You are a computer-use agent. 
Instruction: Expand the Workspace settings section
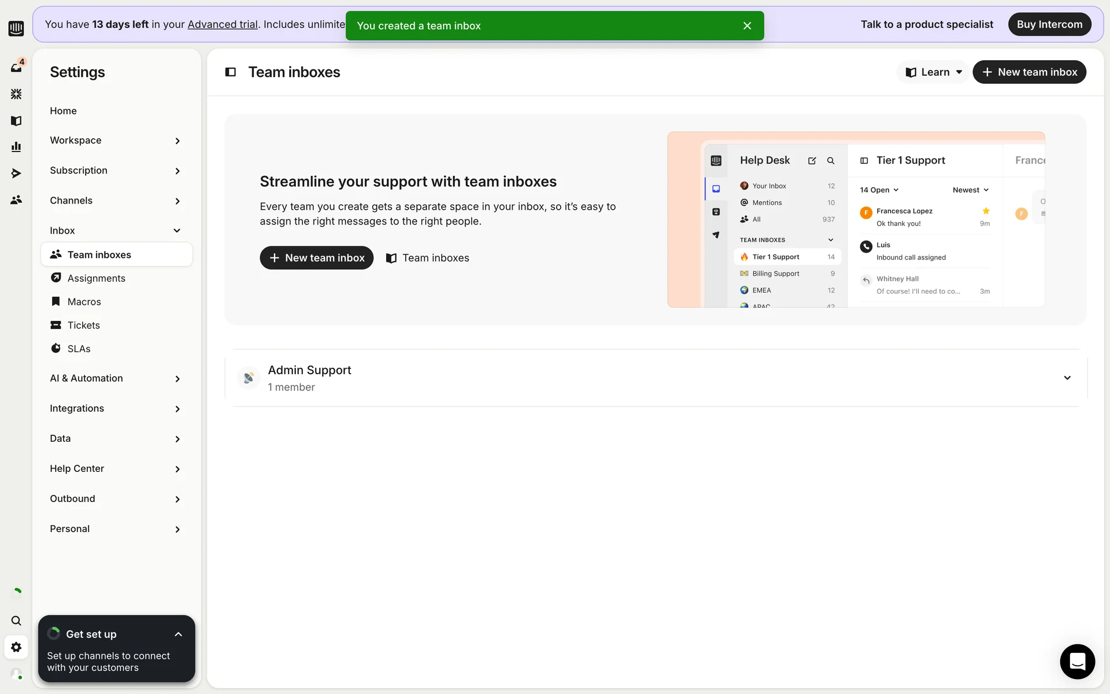[x=177, y=141]
